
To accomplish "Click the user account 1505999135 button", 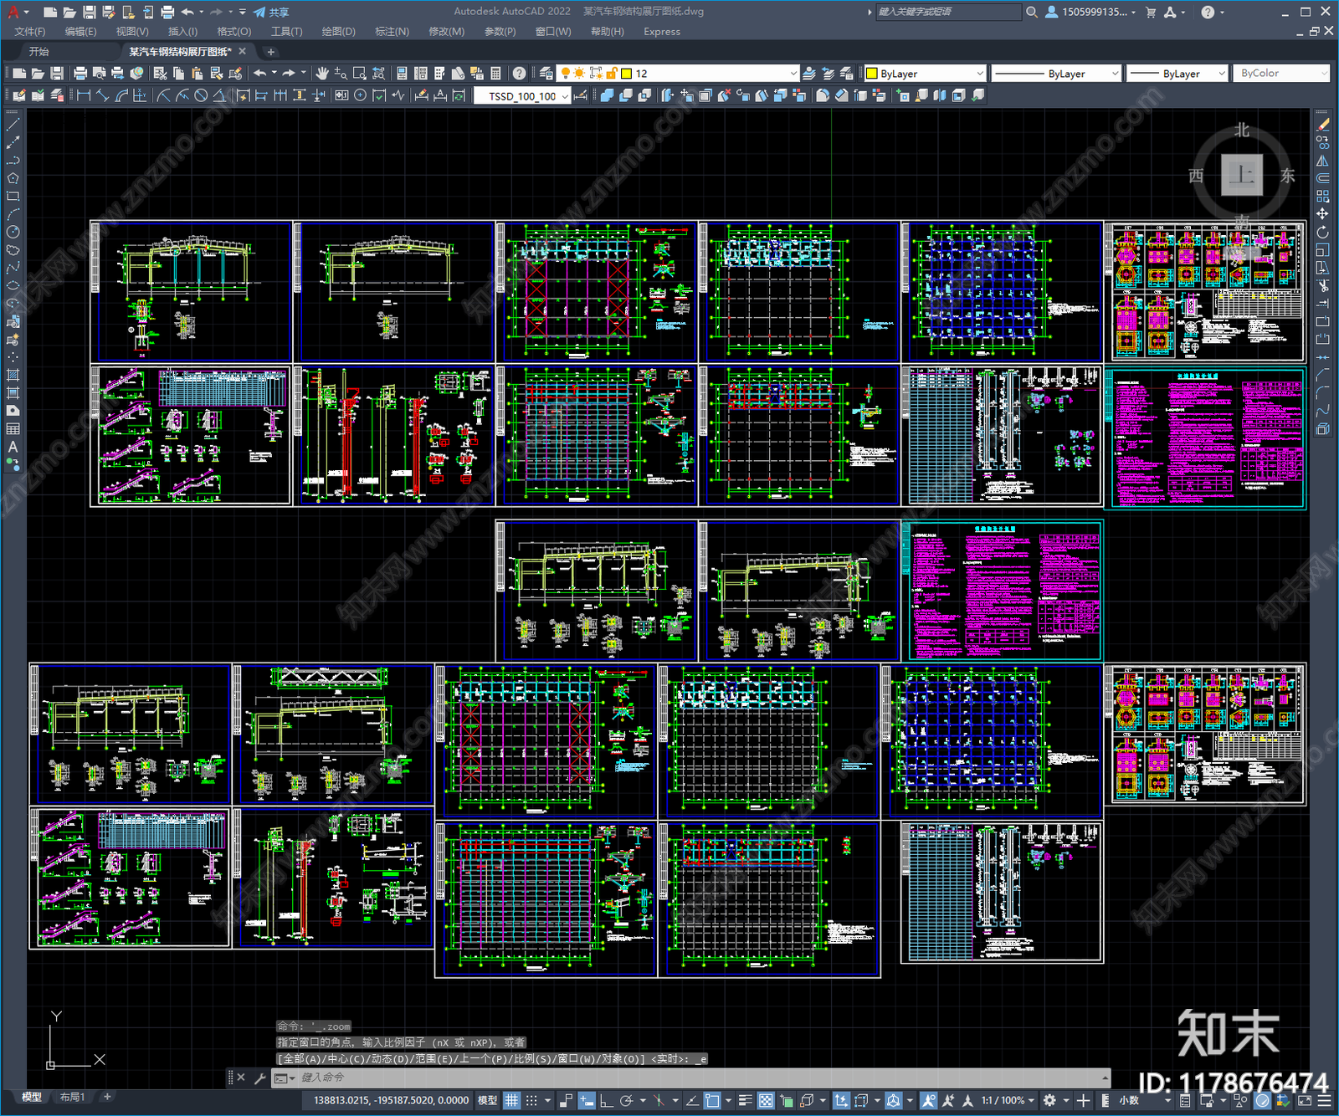I will [x=1090, y=12].
